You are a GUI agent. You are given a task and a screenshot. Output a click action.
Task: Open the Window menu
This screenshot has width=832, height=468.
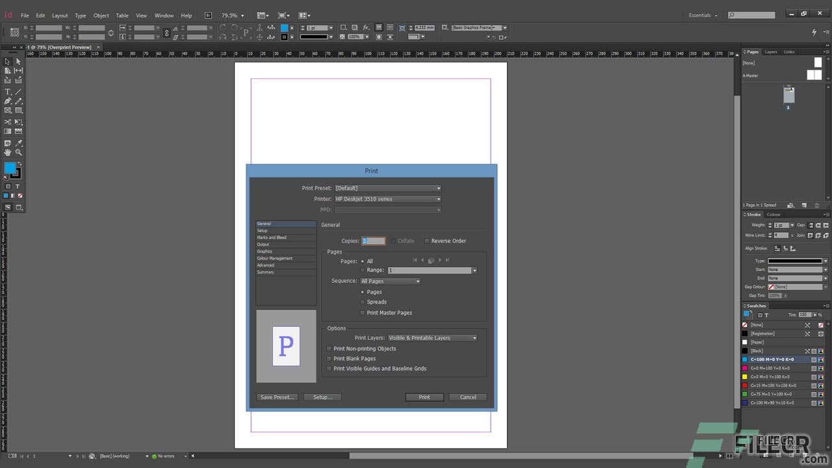pyautogui.click(x=164, y=15)
